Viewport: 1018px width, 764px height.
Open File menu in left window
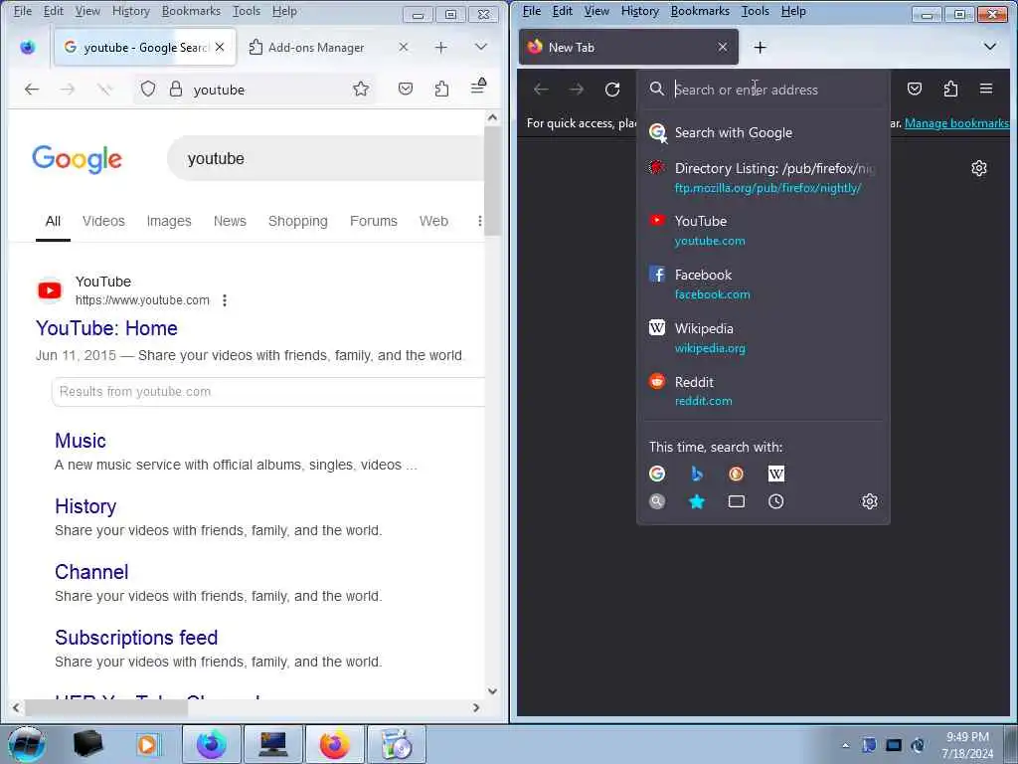click(23, 11)
